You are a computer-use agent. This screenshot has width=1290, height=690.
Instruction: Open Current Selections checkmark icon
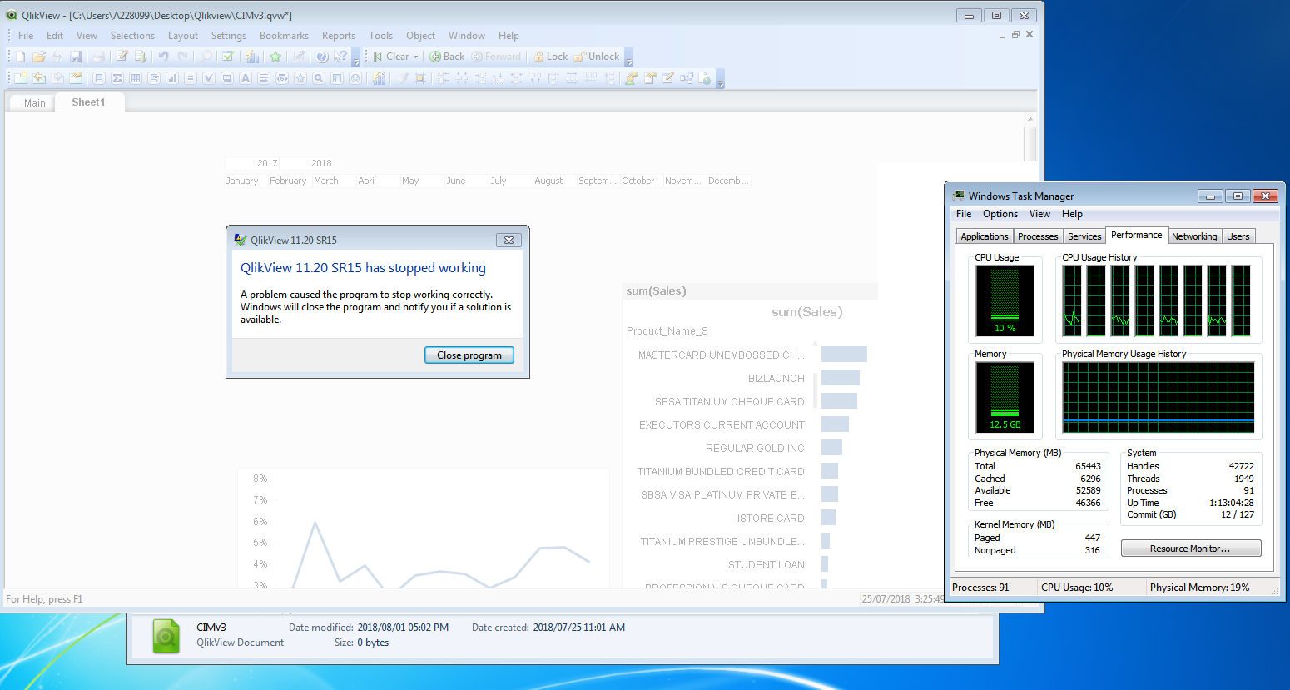point(228,57)
